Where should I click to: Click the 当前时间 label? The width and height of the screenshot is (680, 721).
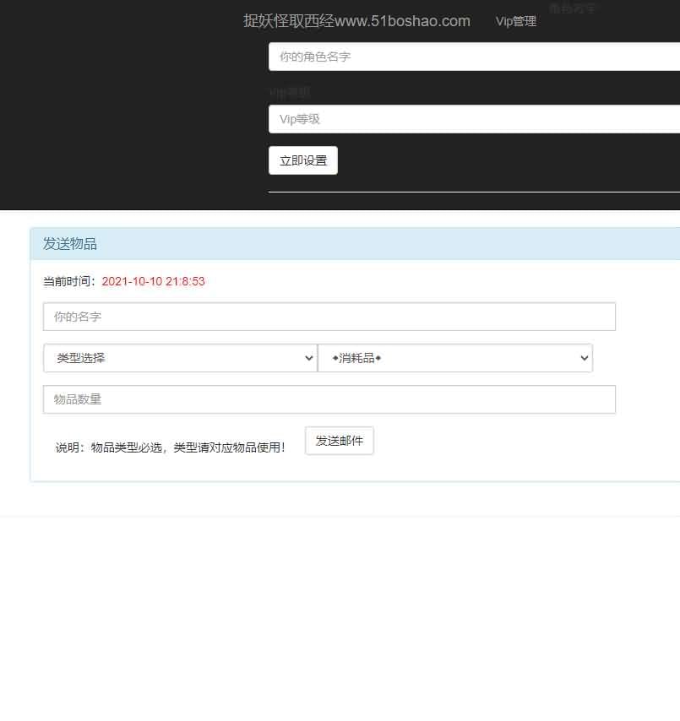[x=68, y=281]
